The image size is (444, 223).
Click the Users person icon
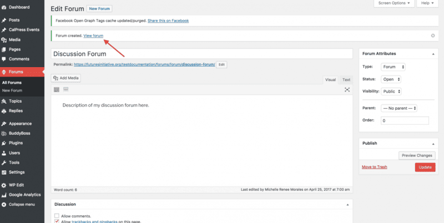[x=4, y=153]
